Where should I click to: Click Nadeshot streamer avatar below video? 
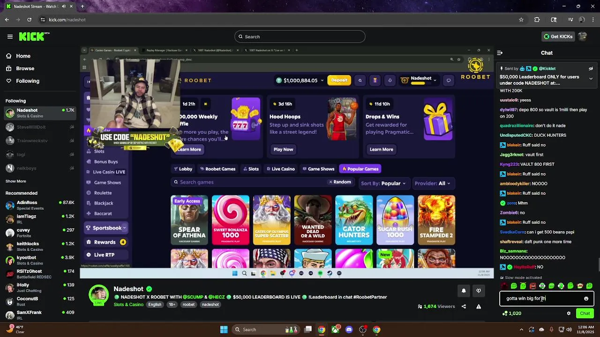point(98,295)
